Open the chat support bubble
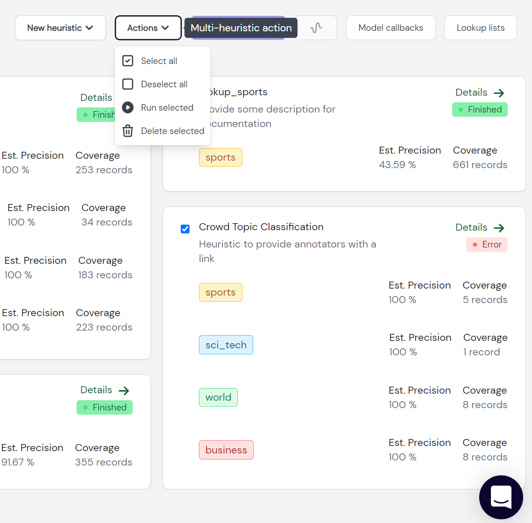 click(x=501, y=497)
